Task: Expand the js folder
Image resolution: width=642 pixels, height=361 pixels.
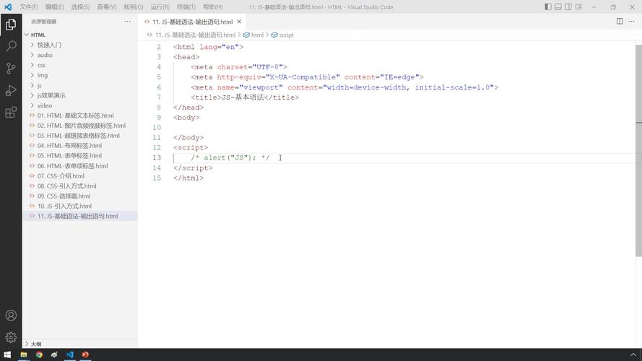Action: click(32, 85)
